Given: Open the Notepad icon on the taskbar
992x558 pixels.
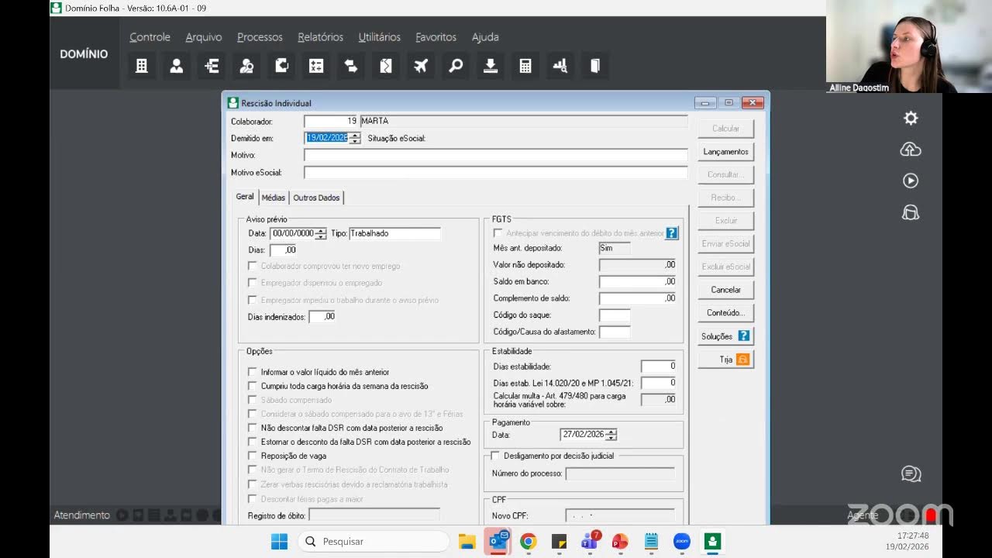Looking at the screenshot, I should tap(651, 542).
